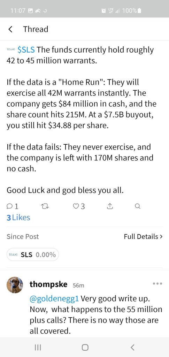Open the thompske username

click(x=48, y=284)
